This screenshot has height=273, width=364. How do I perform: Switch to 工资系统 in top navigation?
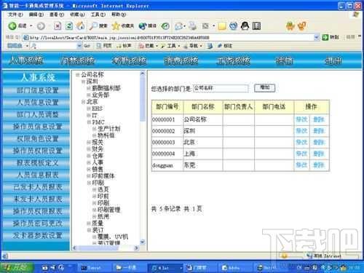click(233, 60)
